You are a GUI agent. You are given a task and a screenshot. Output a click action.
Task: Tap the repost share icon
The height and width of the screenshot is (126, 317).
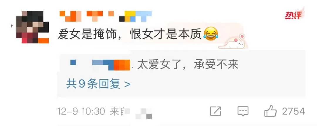click(215, 111)
